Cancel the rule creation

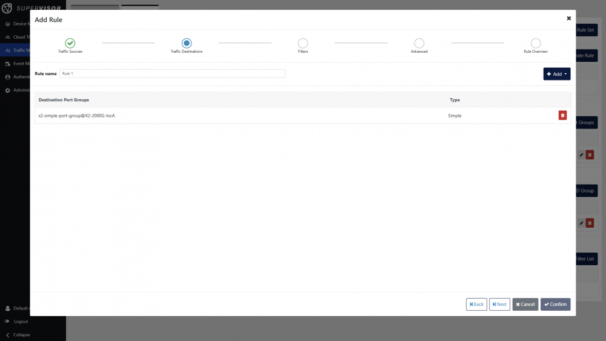tap(525, 304)
